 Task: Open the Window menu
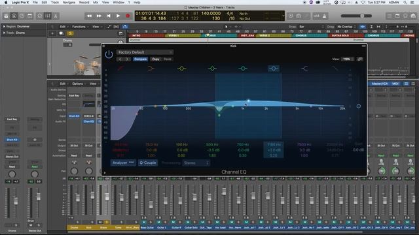pos(118,3)
